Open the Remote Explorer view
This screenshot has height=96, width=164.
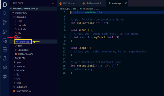[x=5, y=40]
